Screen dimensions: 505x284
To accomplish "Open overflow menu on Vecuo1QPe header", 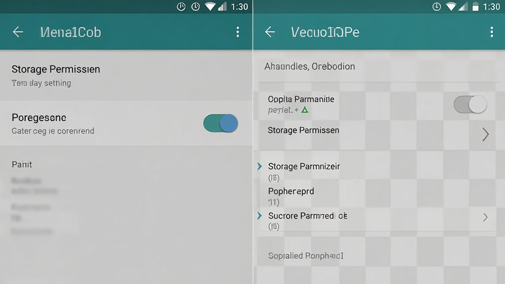I will 492,32.
